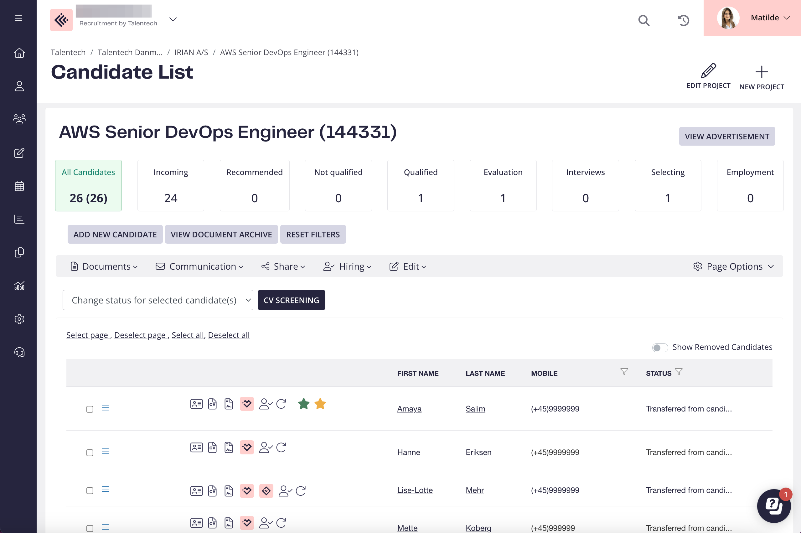Open the calendar icon in sidebar

pos(19,186)
